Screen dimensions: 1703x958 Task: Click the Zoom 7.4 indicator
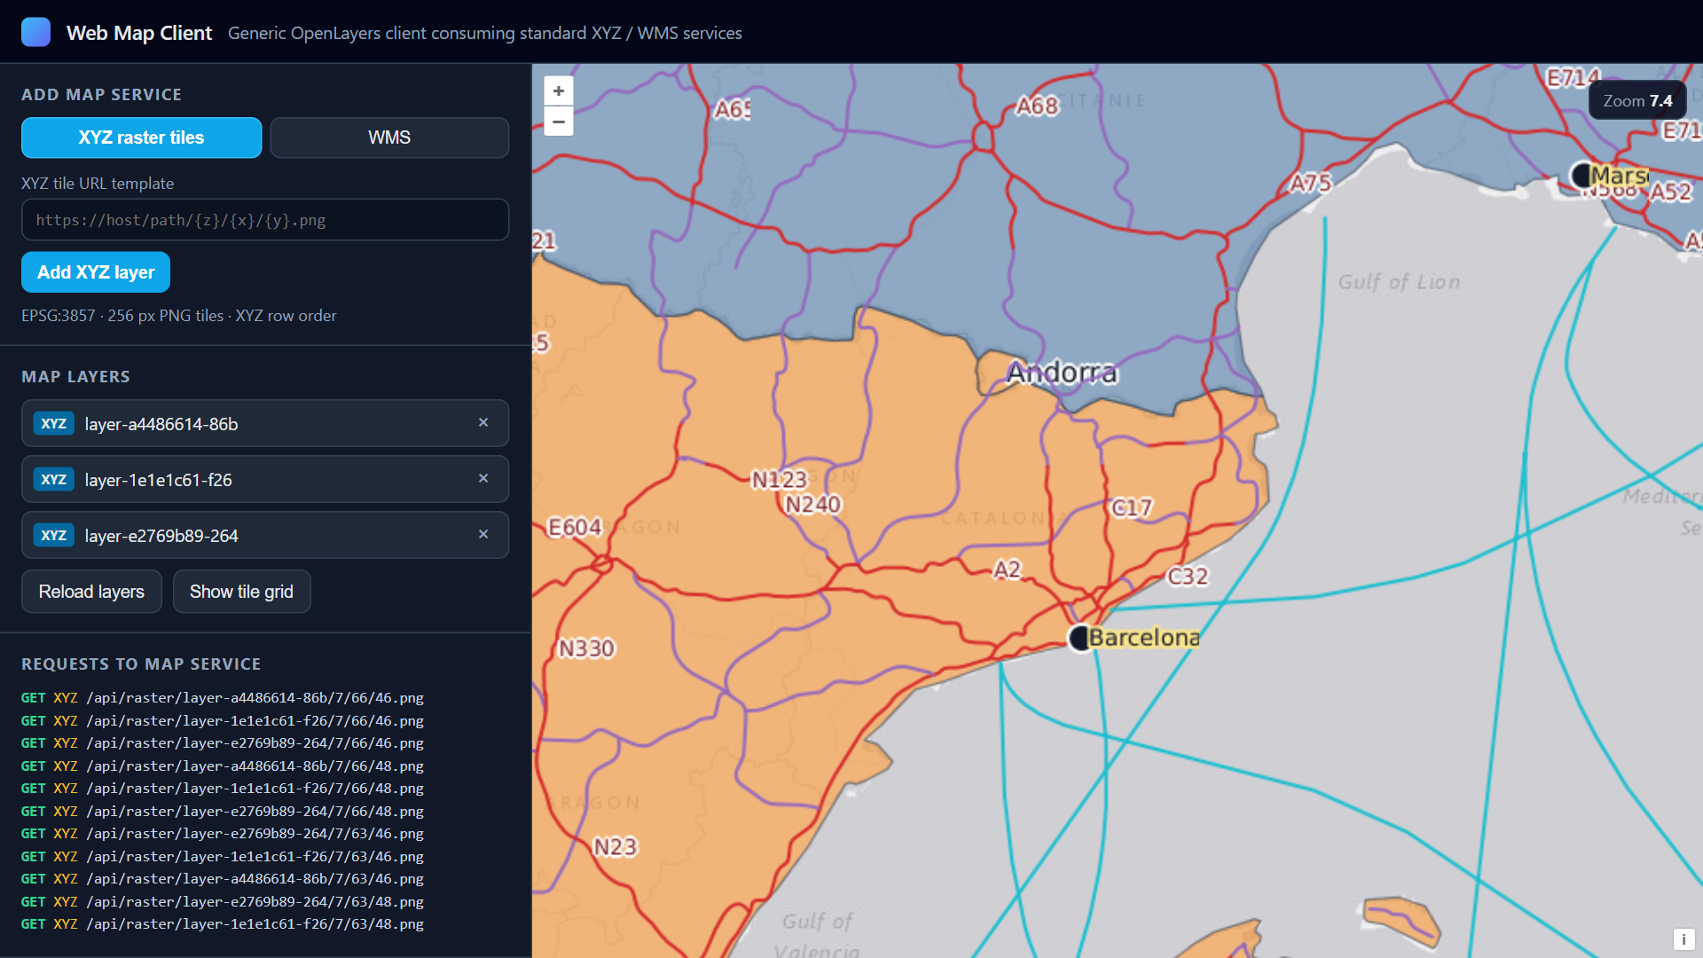click(1637, 101)
